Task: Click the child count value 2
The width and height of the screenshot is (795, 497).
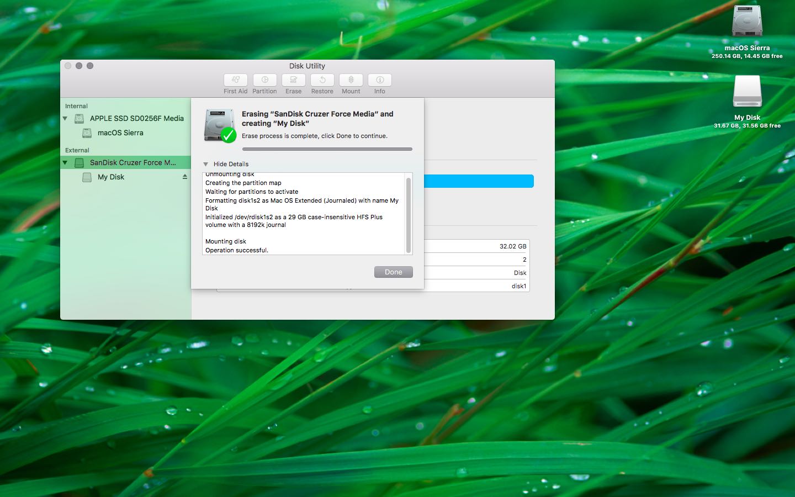Action: pyautogui.click(x=524, y=260)
